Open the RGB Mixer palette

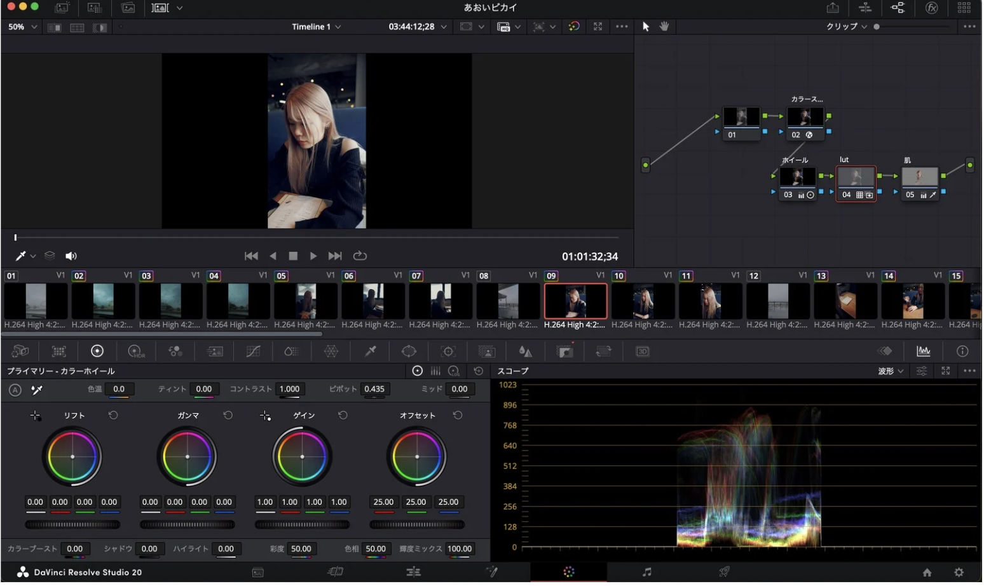[175, 352]
